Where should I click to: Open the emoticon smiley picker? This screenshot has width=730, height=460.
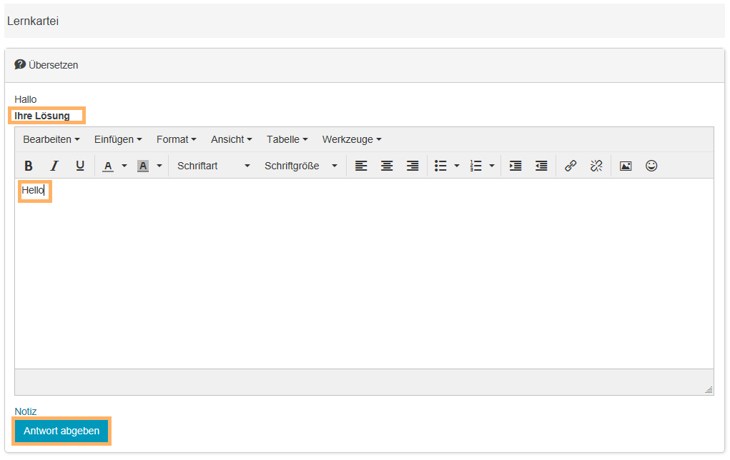click(x=651, y=166)
